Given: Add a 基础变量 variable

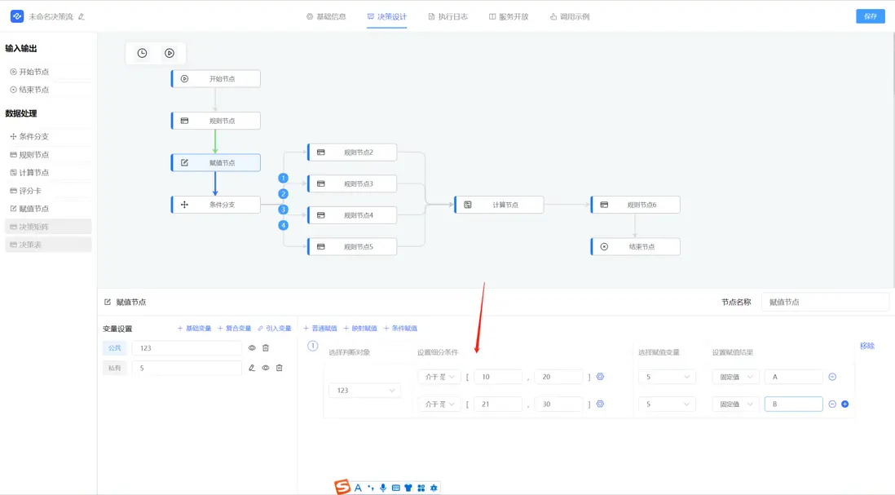Looking at the screenshot, I should [194, 329].
